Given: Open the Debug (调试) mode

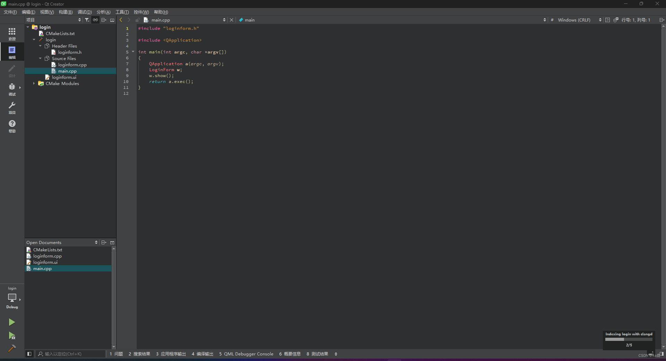Looking at the screenshot, I should click(x=12, y=89).
